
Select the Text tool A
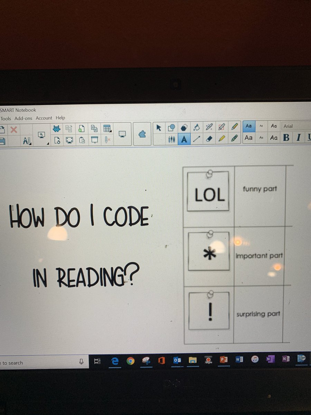tap(184, 139)
